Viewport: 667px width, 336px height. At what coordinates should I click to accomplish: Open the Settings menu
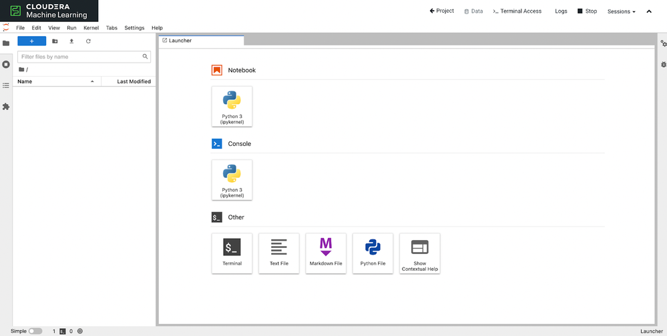[x=134, y=28]
